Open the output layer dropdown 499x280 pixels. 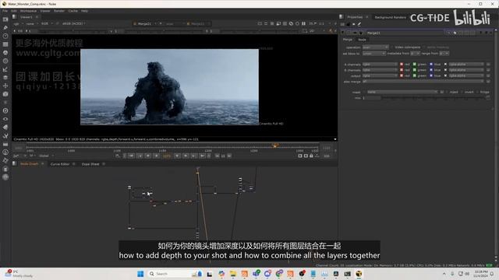pyautogui.click(x=380, y=75)
